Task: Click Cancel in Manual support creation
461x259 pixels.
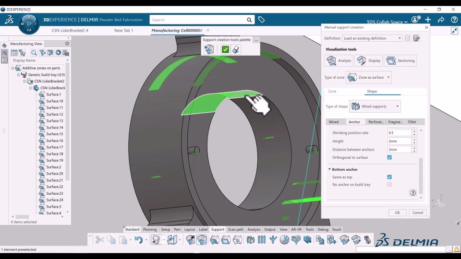Action: click(417, 212)
